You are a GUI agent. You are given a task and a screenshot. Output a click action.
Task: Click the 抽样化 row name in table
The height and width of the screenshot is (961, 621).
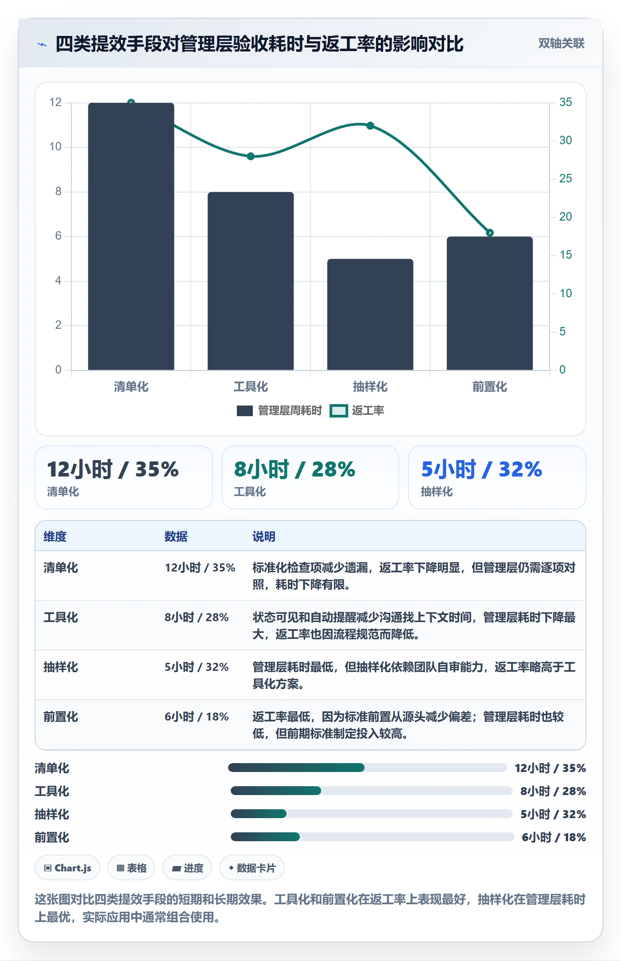(x=61, y=667)
